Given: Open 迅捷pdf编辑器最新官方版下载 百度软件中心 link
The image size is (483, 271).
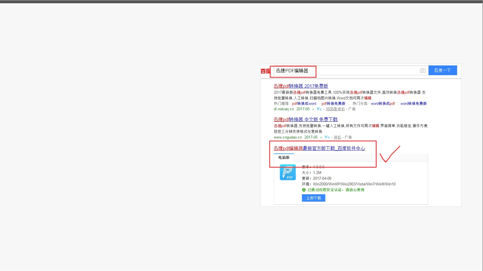Looking at the screenshot, I should tap(319, 148).
